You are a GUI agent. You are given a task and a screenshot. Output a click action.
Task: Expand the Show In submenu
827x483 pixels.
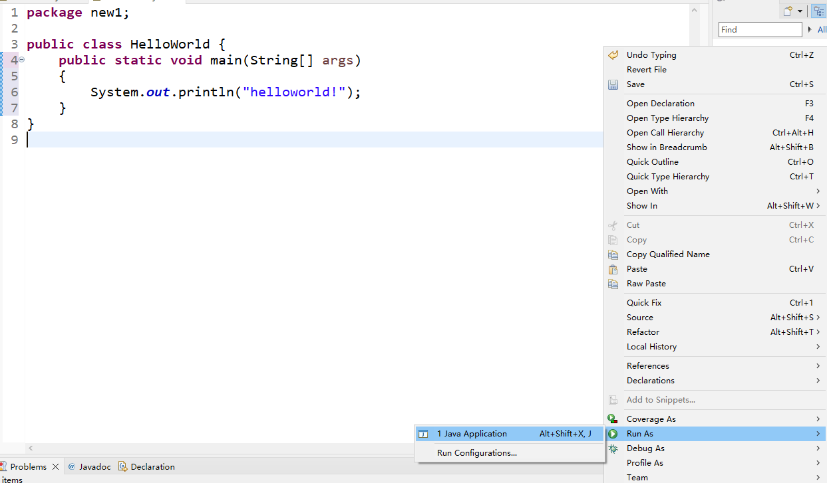[818, 206]
